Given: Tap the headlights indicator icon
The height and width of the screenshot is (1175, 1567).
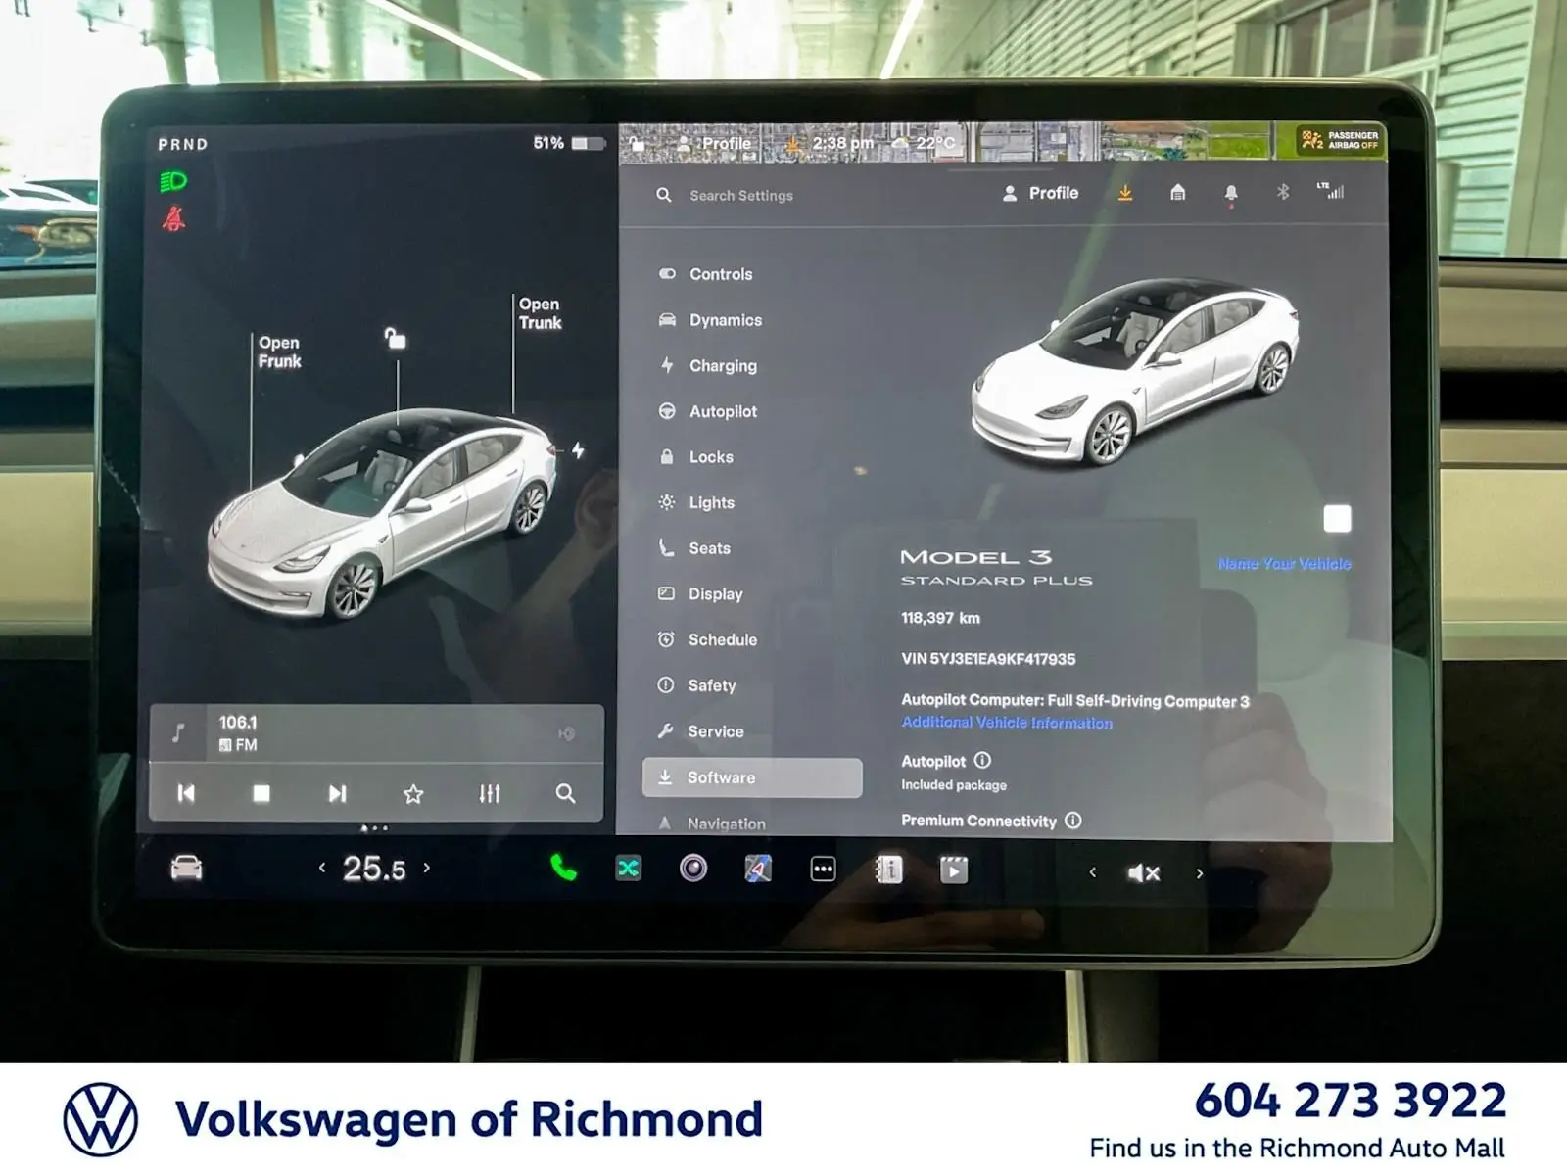Looking at the screenshot, I should 173,182.
